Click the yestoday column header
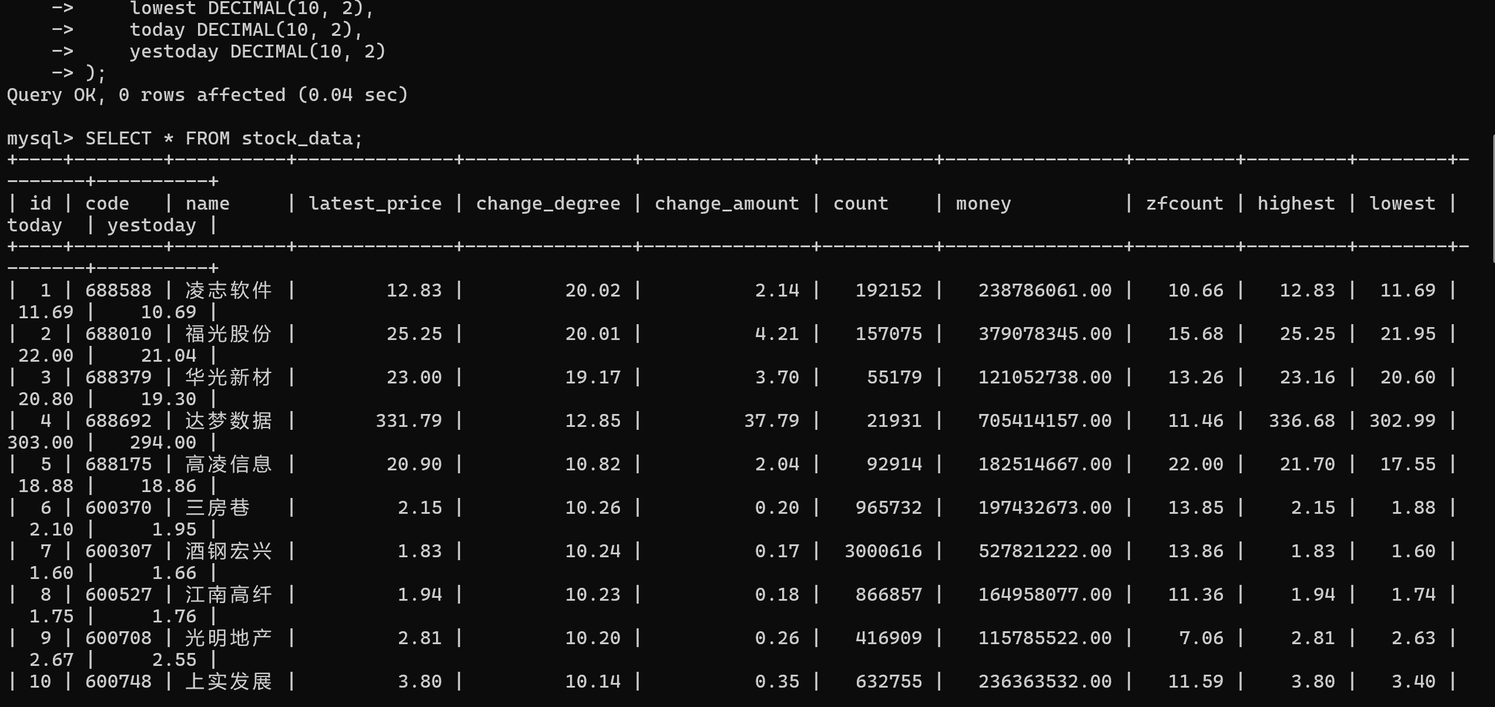This screenshot has width=1495, height=707. point(152,225)
